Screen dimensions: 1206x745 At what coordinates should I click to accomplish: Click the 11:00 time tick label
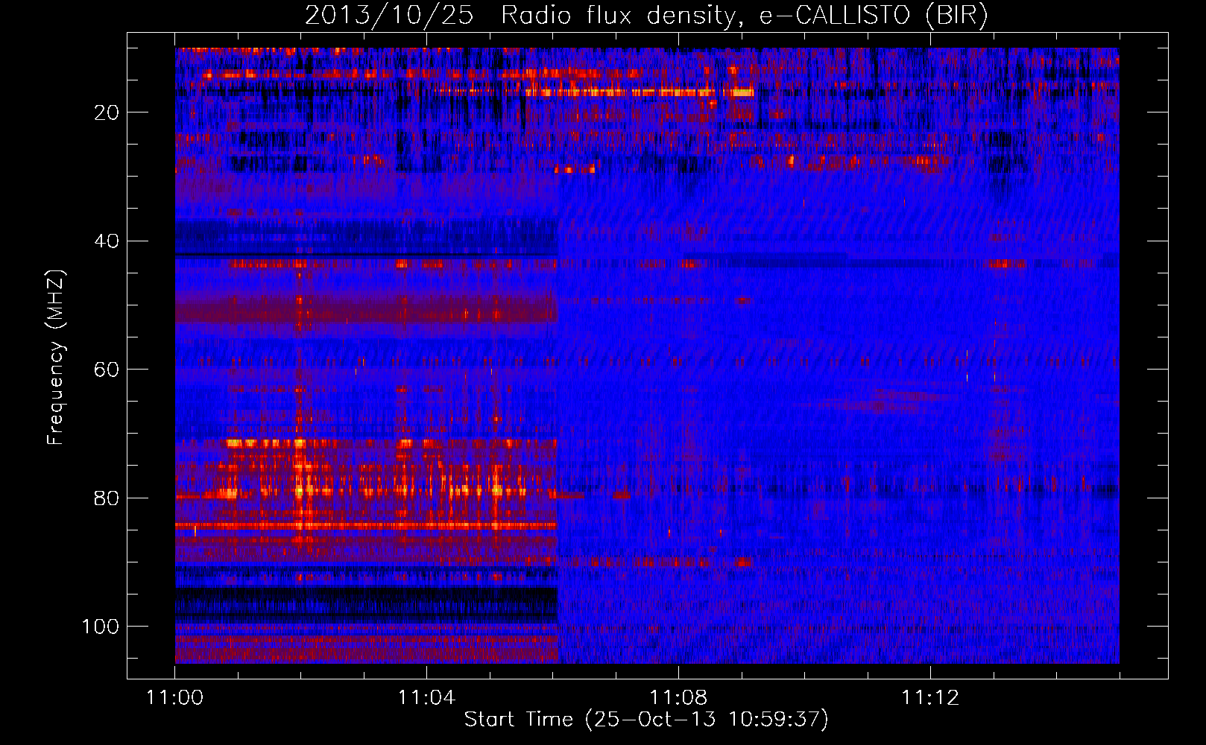[x=175, y=698]
